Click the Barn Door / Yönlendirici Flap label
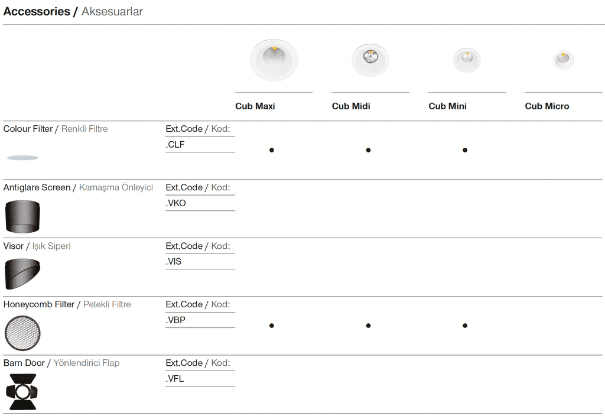The width and height of the screenshot is (605, 416). click(x=61, y=363)
